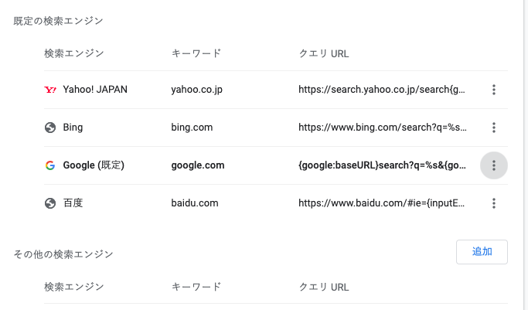Open more actions menu for 百度
Screen dimensions: 528x310
coord(494,203)
